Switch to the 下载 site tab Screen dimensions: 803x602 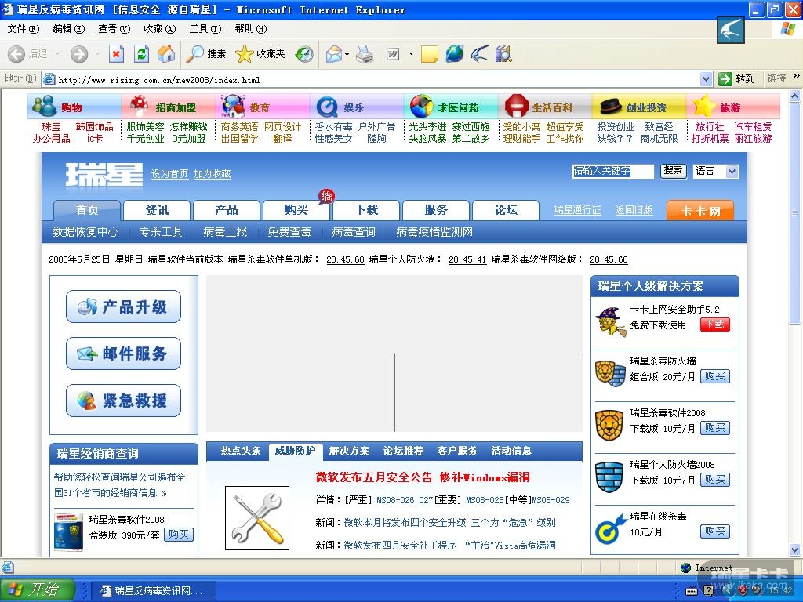[x=366, y=210]
